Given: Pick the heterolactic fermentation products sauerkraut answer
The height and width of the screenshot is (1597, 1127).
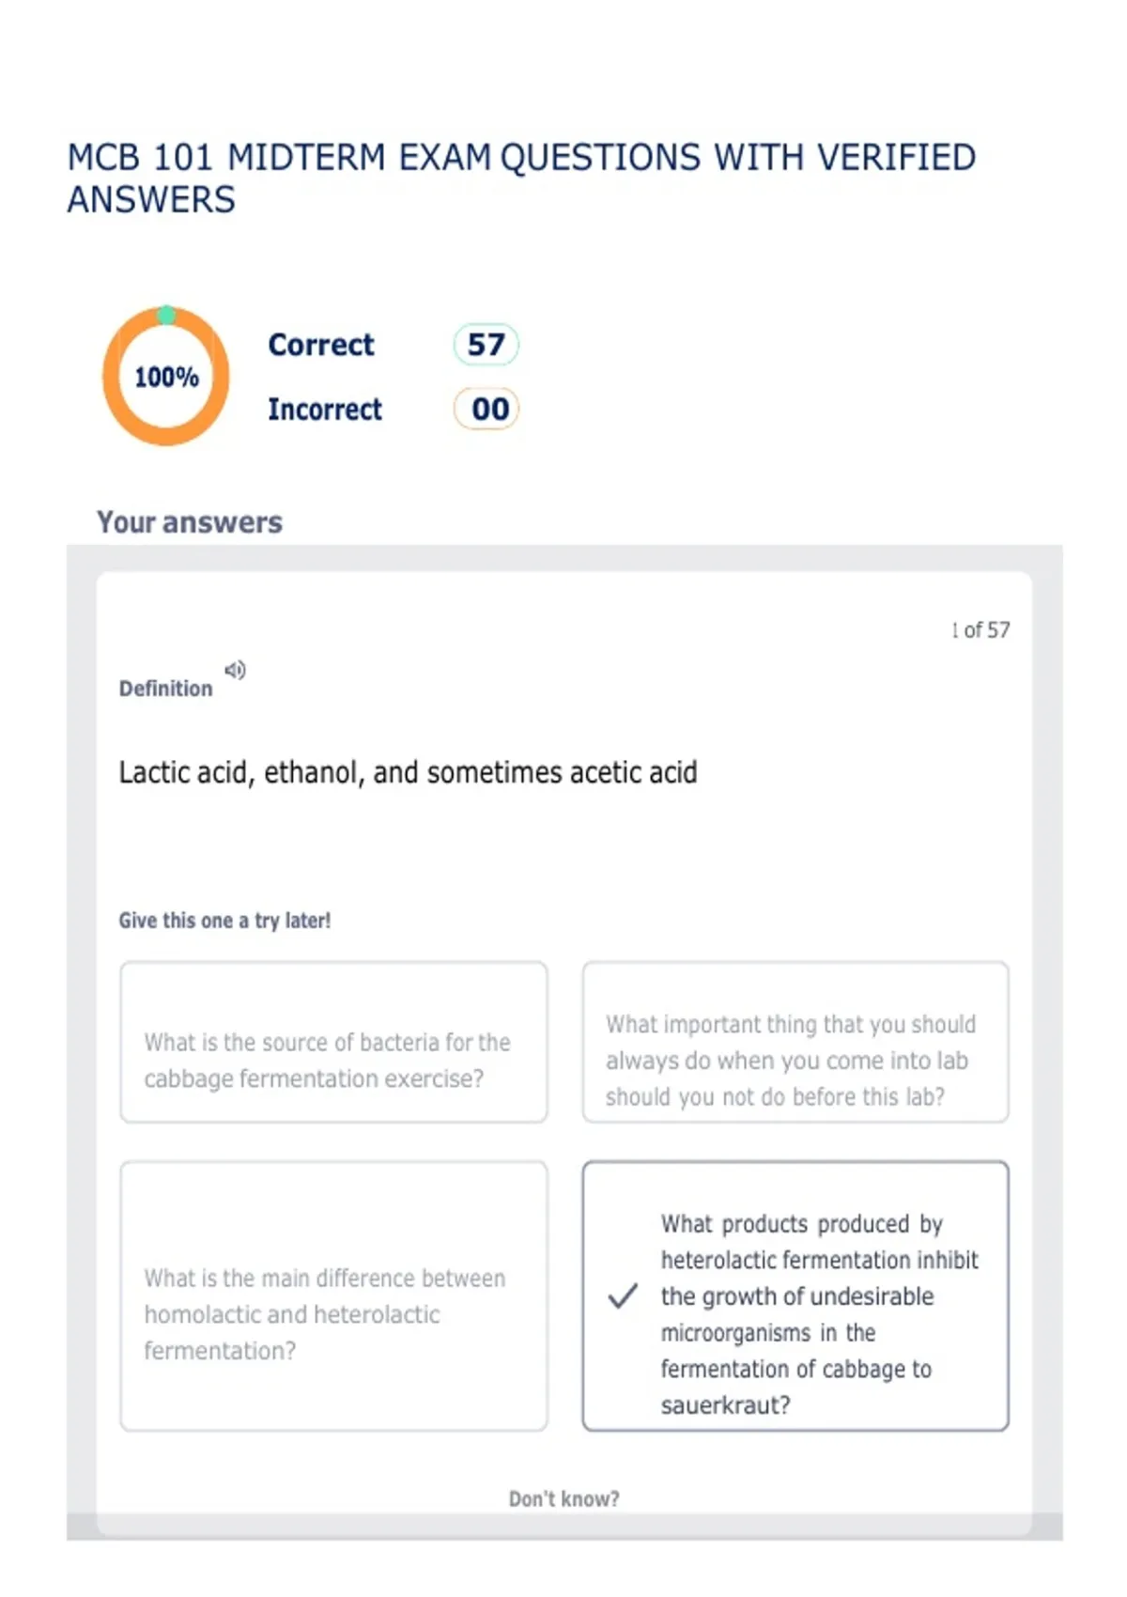Looking at the screenshot, I should [x=795, y=1296].
